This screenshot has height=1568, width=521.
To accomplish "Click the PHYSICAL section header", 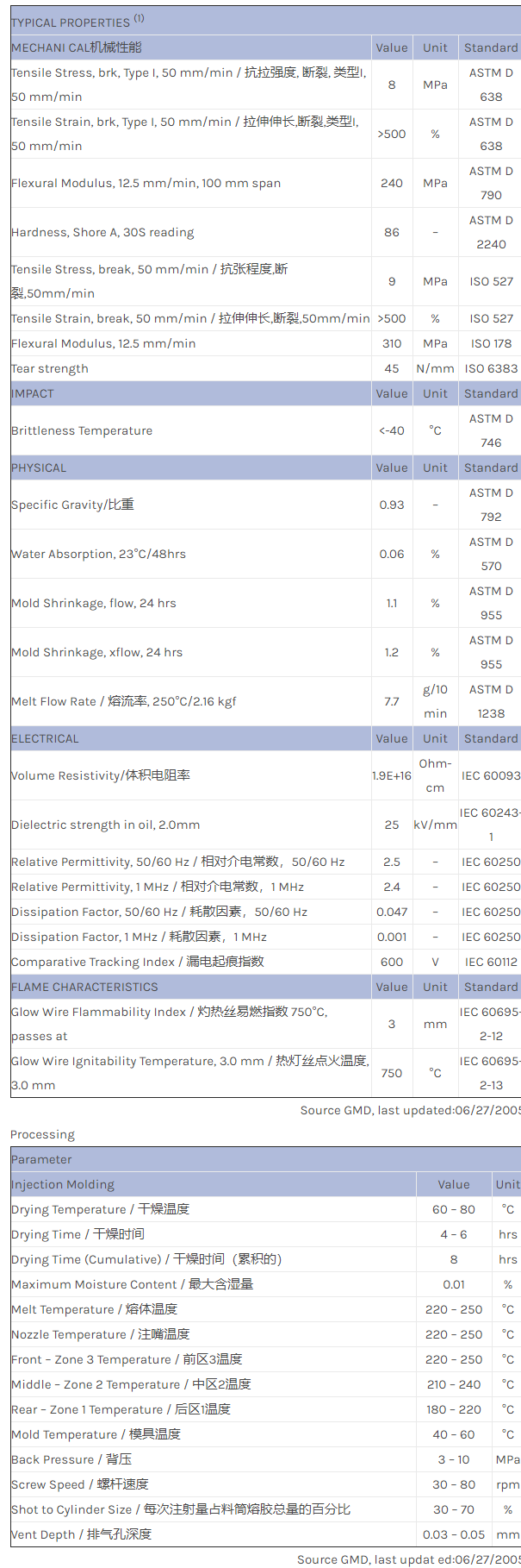I will pos(39,467).
